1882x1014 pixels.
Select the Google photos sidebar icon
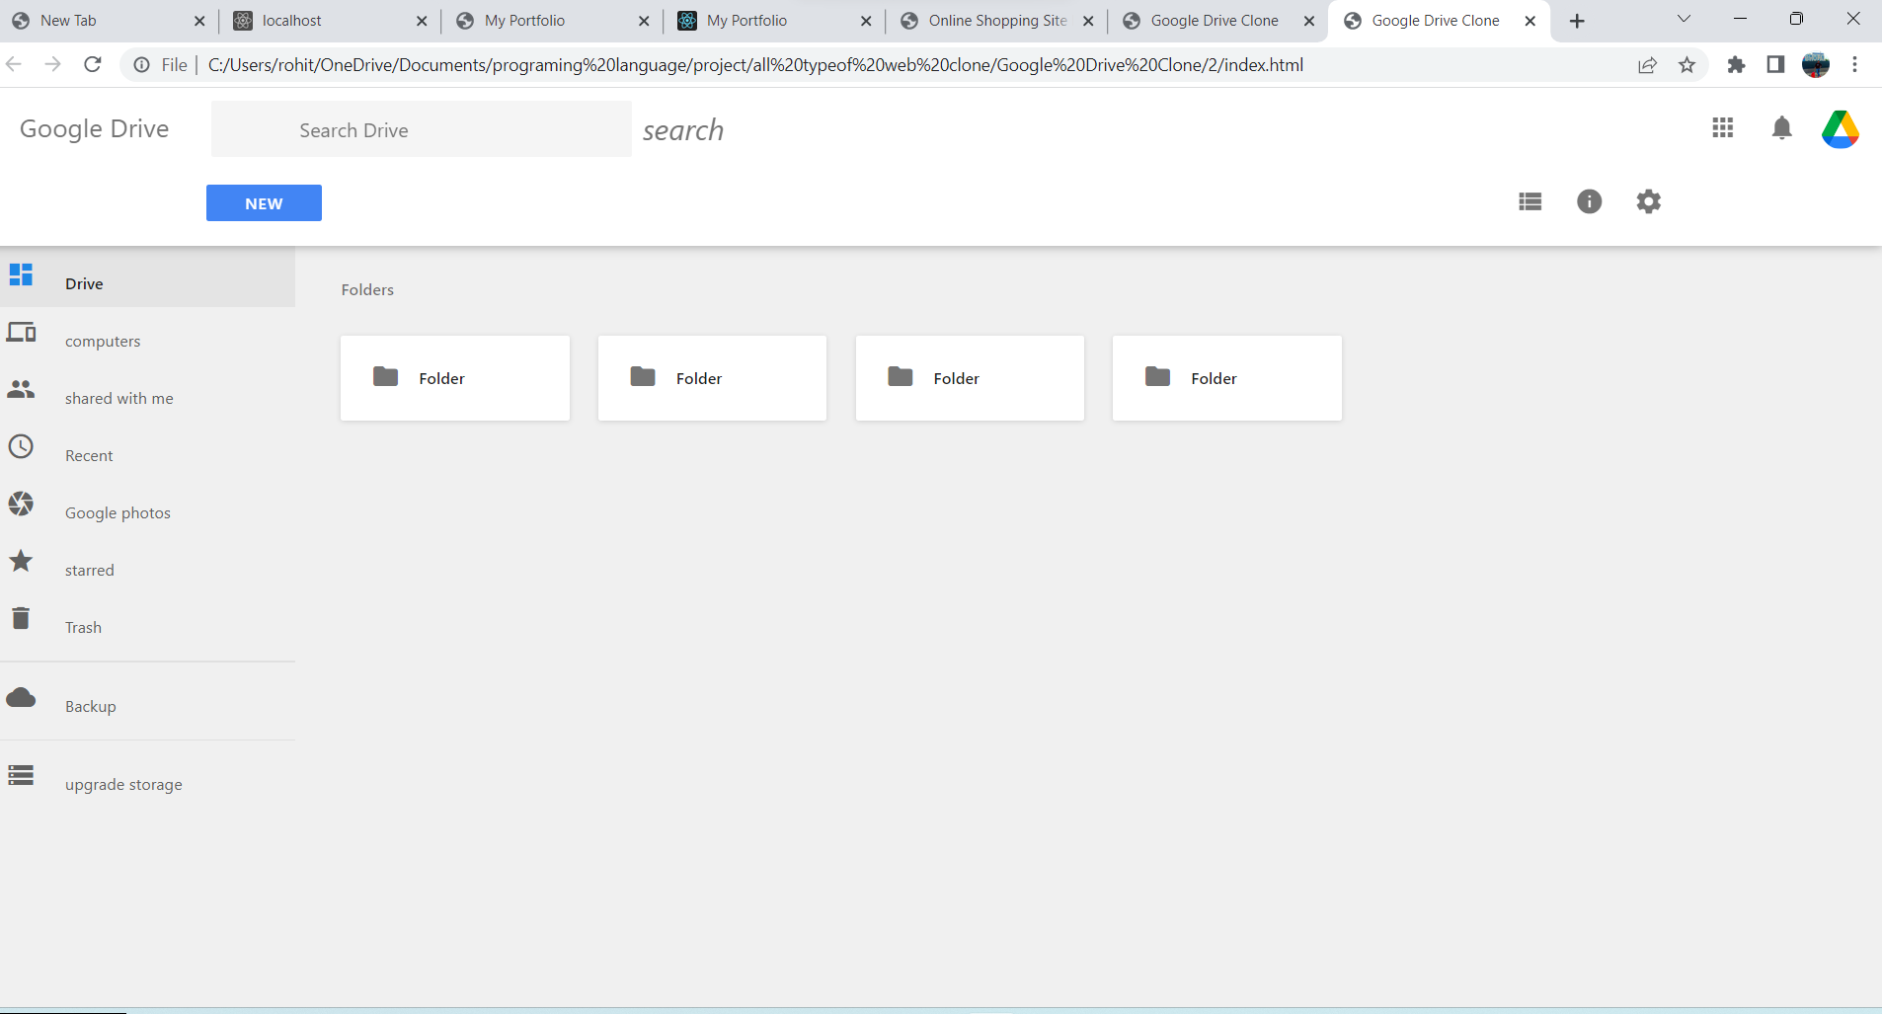pos(21,504)
